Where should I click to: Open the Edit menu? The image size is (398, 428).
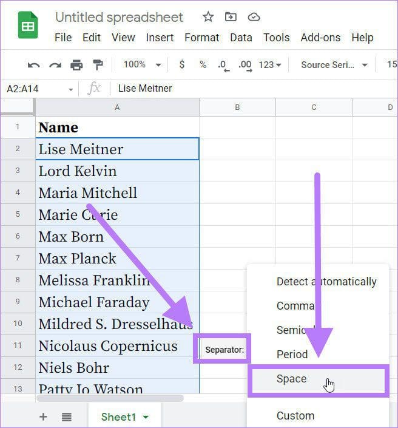[x=92, y=38]
